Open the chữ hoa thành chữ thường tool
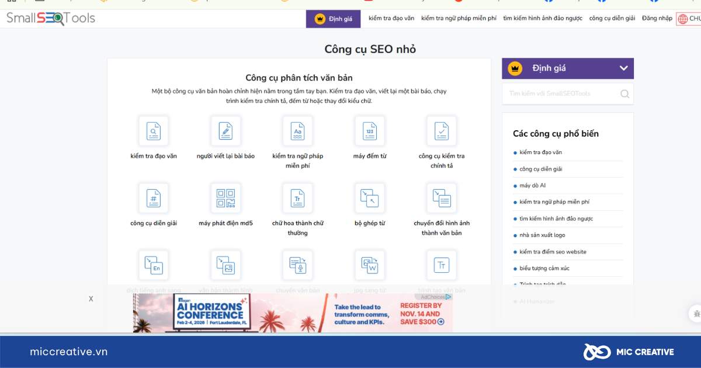The width and height of the screenshot is (701, 368). pyautogui.click(x=297, y=198)
